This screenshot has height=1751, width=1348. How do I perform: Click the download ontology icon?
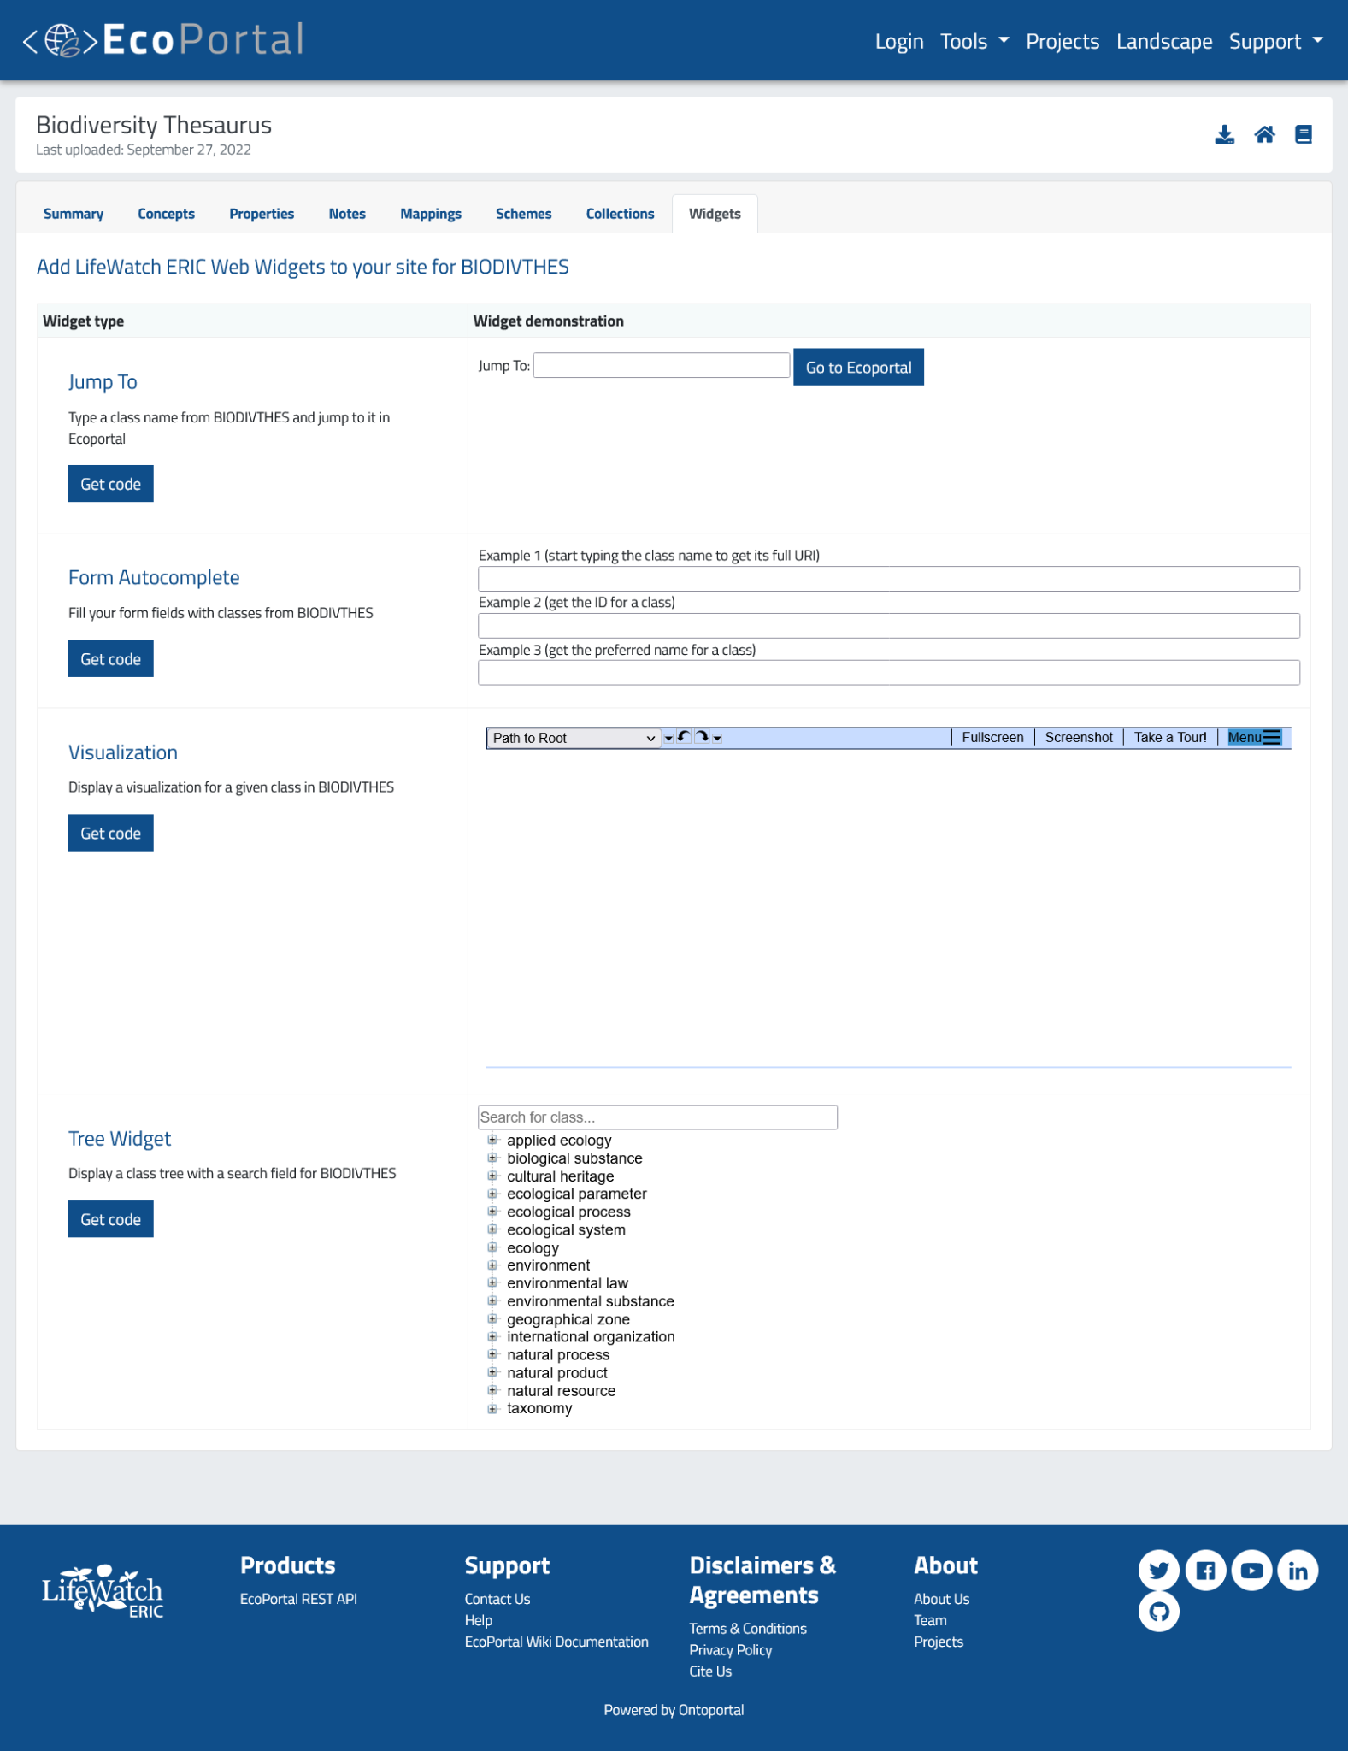[1224, 134]
